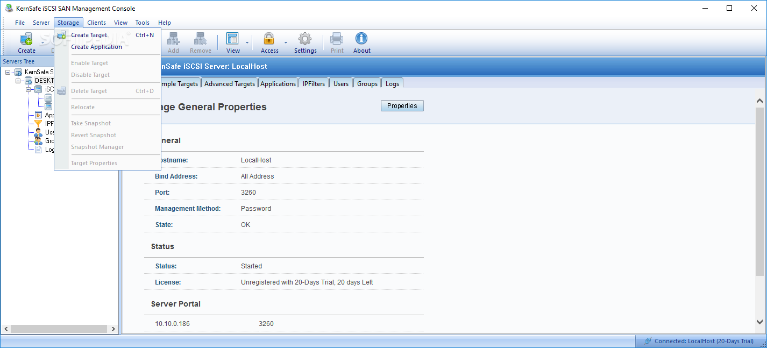Open the Server menu

point(41,23)
